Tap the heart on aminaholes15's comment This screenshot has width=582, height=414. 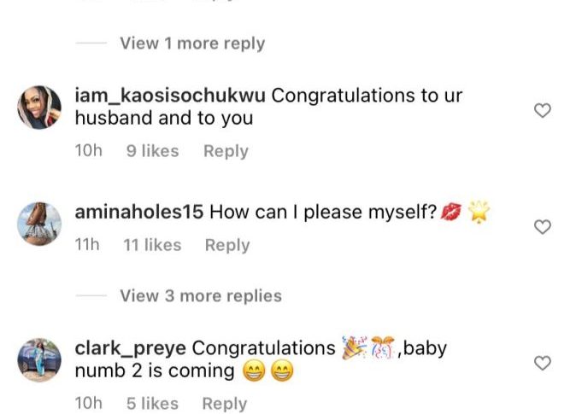point(542,227)
